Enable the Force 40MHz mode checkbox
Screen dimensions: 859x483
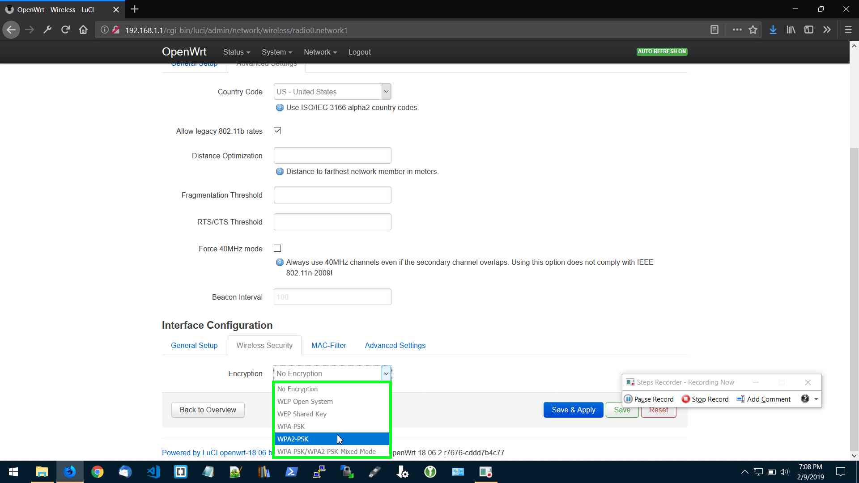coord(277,248)
